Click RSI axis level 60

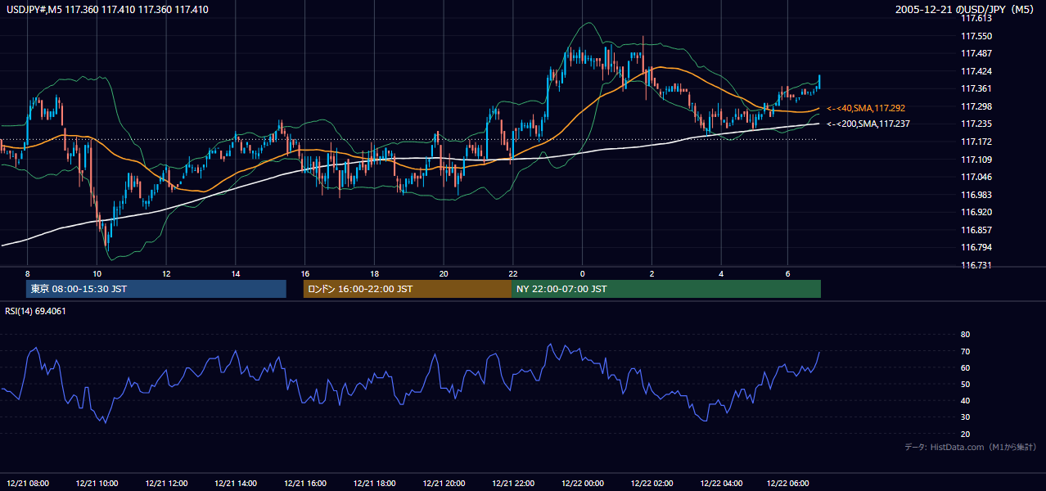pos(965,368)
